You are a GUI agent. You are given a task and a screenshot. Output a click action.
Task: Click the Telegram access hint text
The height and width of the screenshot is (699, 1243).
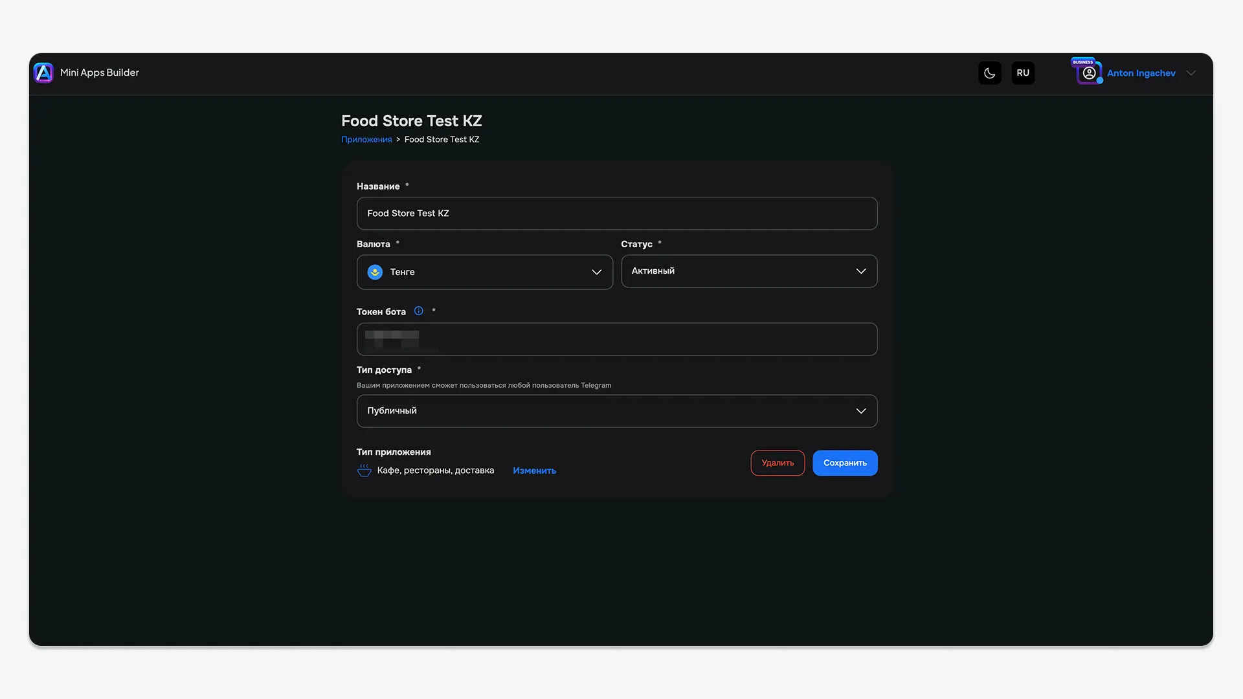484,385
